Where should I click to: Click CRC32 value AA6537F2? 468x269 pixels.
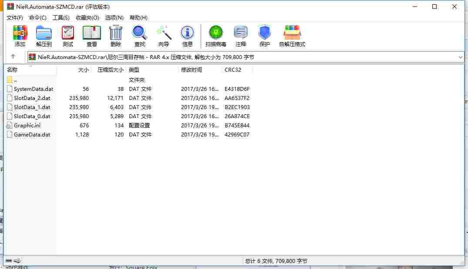coord(237,98)
